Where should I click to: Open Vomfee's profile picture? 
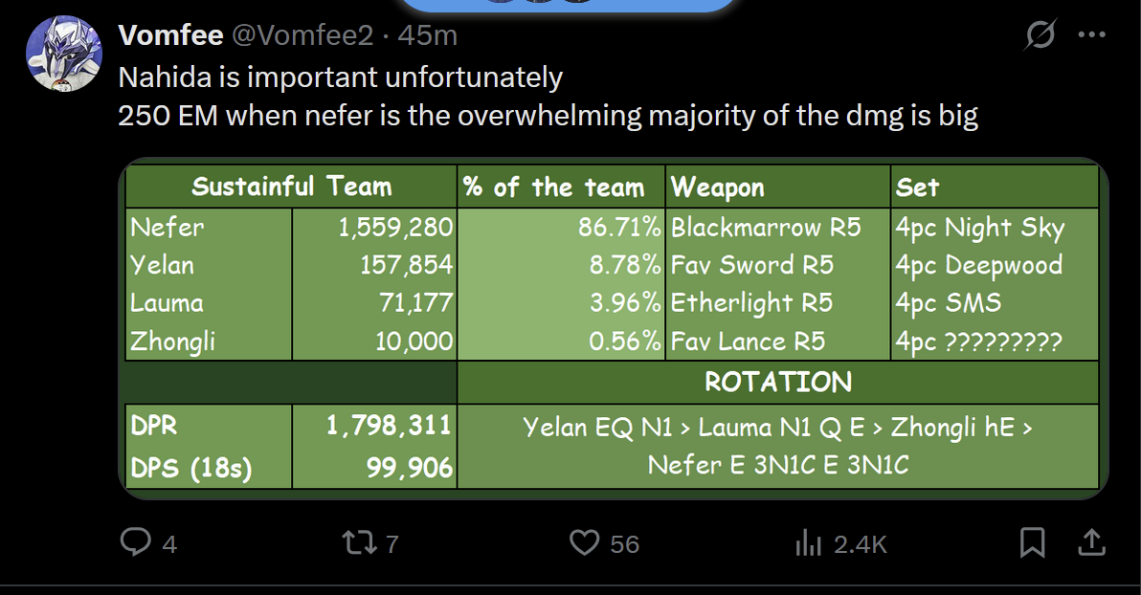click(63, 54)
